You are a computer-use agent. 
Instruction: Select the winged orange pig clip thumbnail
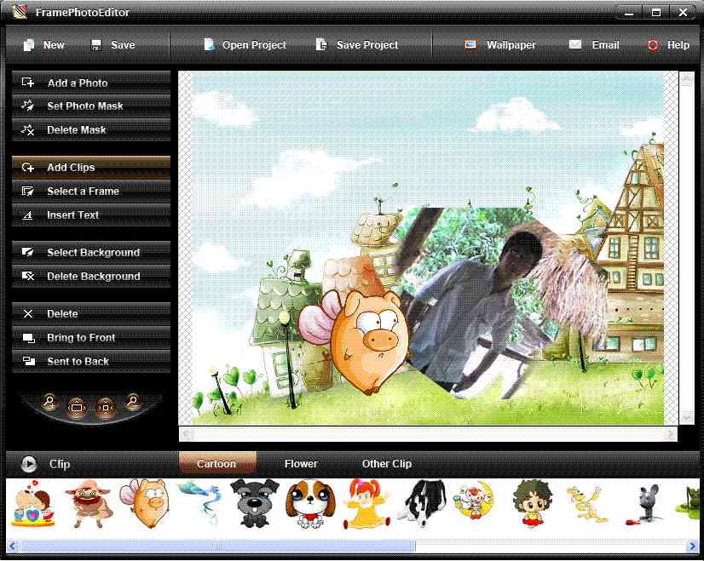pyautogui.click(x=145, y=503)
